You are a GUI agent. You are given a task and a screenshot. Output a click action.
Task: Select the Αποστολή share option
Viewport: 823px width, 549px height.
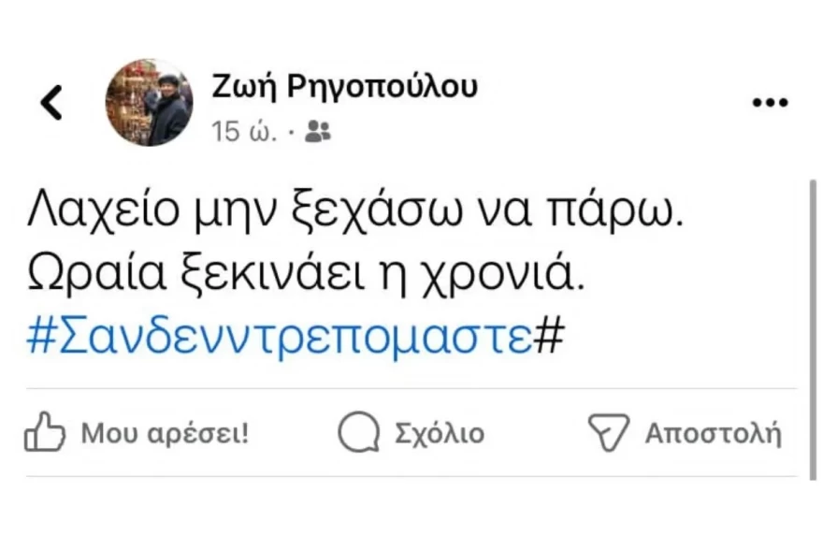pos(714,431)
